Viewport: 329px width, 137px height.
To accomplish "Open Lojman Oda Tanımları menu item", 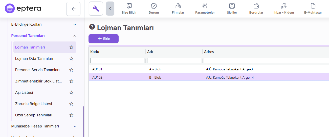I will [x=34, y=59].
